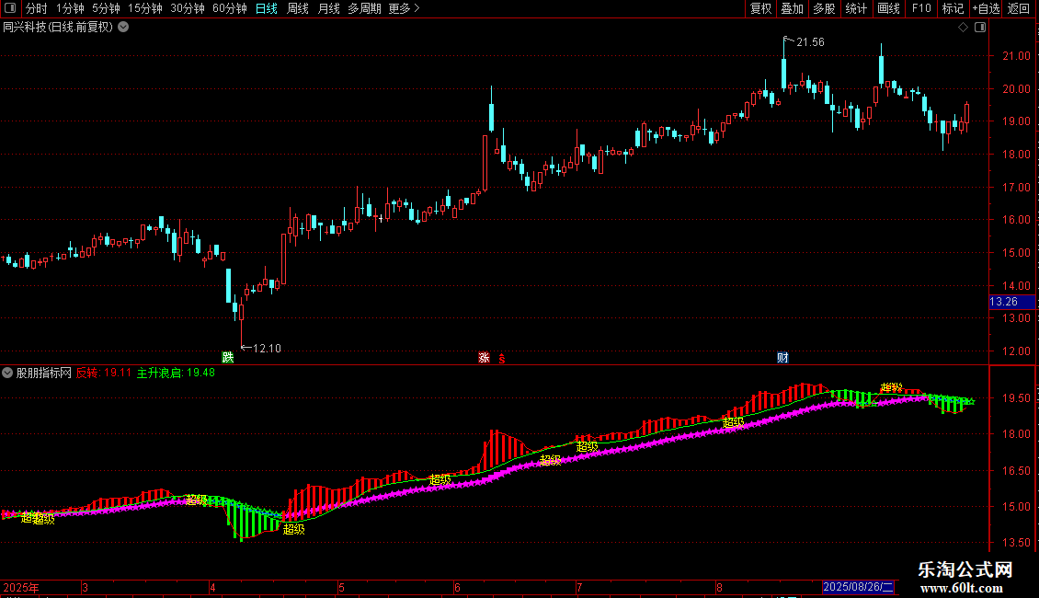Click the red 涨 event marker
Image resolution: width=1039 pixels, height=598 pixels.
484,357
